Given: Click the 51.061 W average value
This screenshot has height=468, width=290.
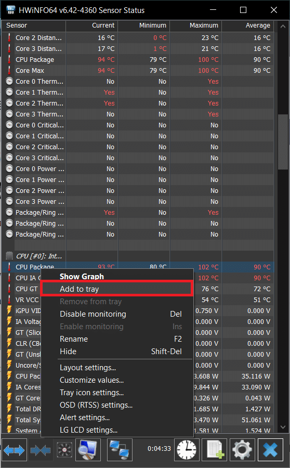Looking at the screenshot, I should click(x=256, y=420).
